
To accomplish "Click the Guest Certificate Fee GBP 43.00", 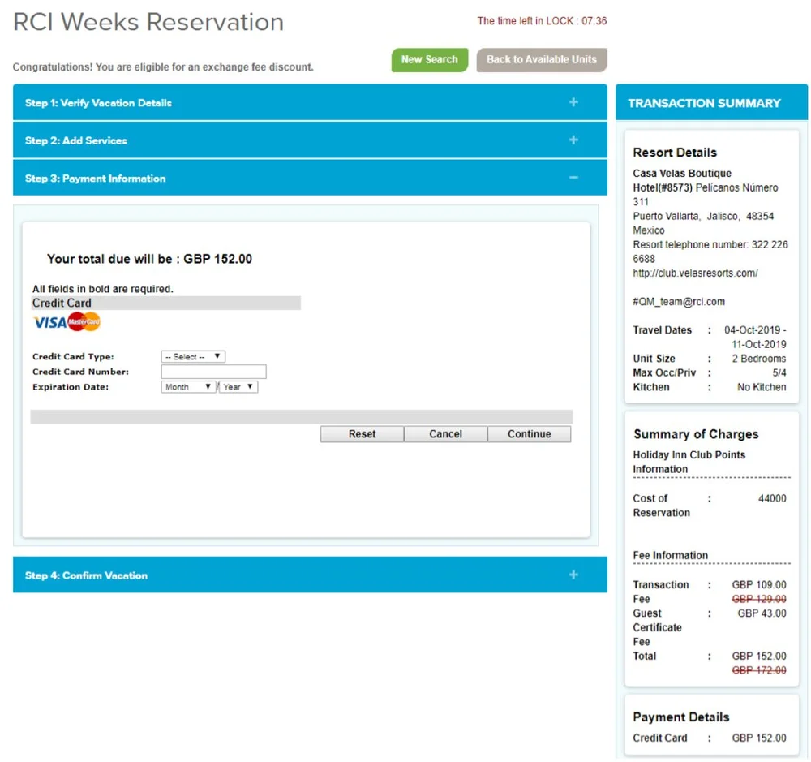I will (x=762, y=613).
